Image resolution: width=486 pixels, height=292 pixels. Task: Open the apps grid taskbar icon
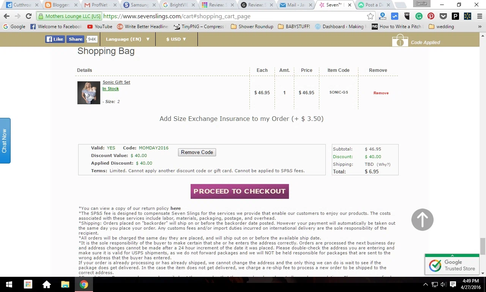click(28, 284)
